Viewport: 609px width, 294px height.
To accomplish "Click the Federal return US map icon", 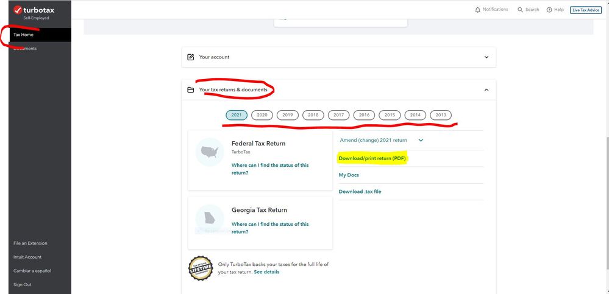I will click(x=210, y=152).
